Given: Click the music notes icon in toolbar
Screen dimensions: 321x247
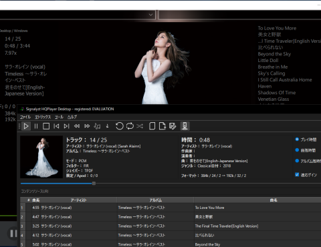Looking at the screenshot, I should tap(97, 126).
